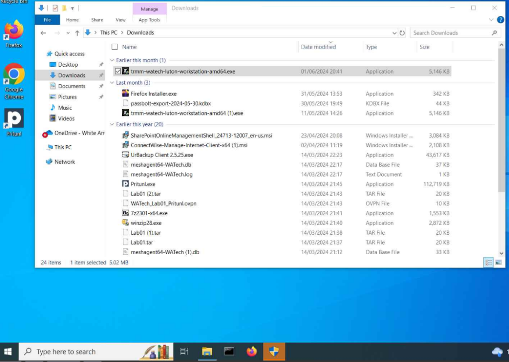The width and height of the screenshot is (509, 362).
Task: Open Task View on taskbar
Action: [184, 352]
